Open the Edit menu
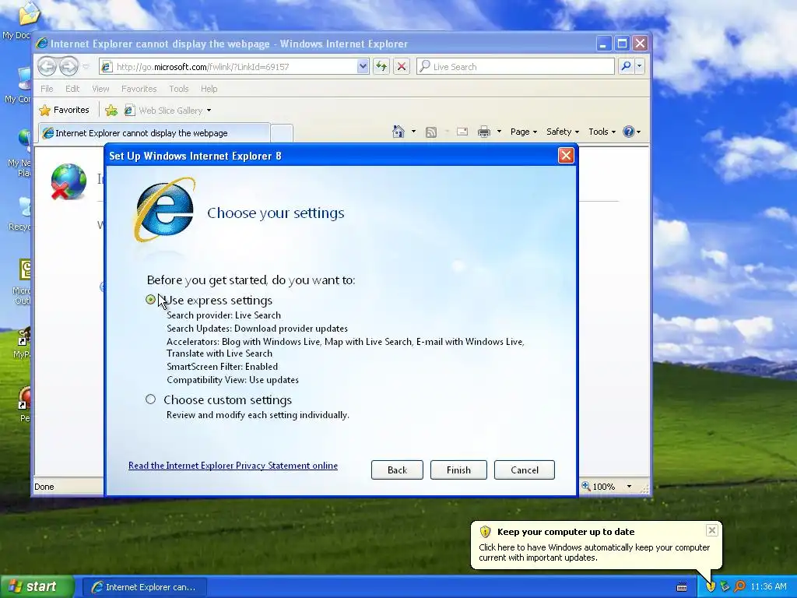 click(72, 89)
